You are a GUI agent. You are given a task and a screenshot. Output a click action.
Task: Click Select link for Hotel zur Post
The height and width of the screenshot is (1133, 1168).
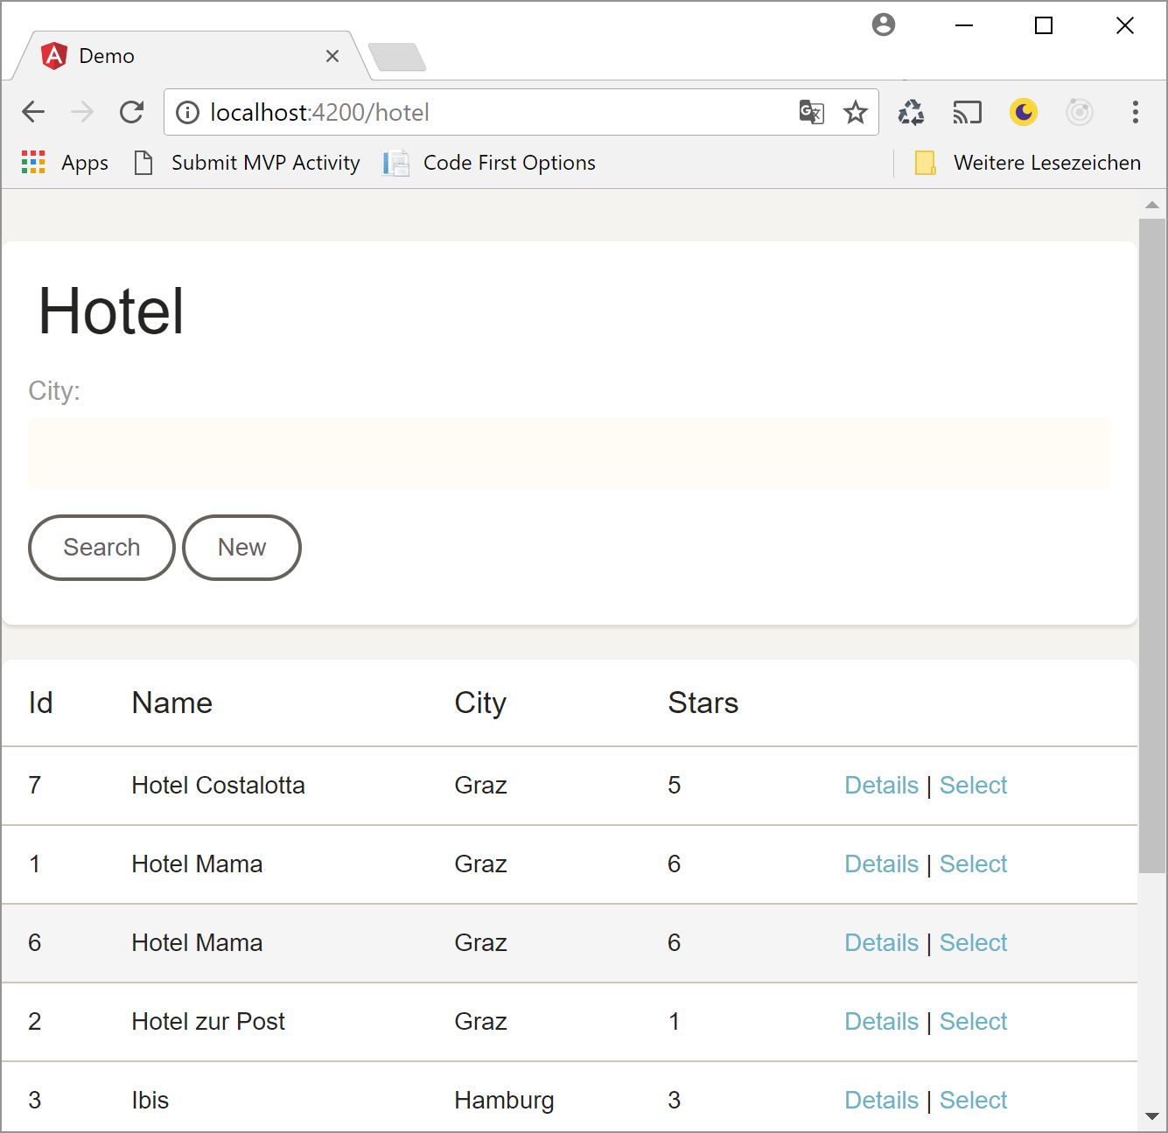[973, 1022]
